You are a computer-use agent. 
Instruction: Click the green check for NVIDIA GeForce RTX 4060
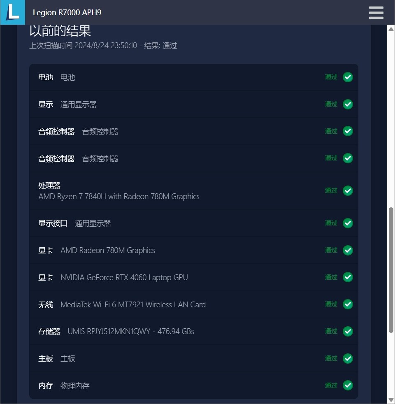pos(348,277)
